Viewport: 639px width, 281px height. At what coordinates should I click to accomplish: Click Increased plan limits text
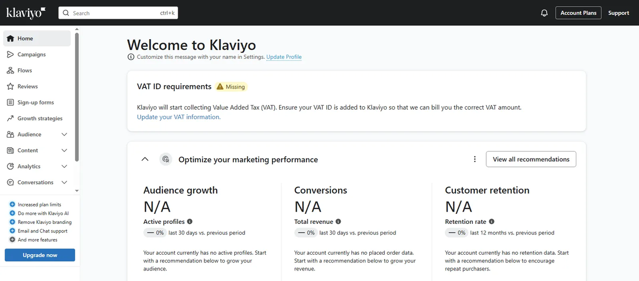[40, 205]
